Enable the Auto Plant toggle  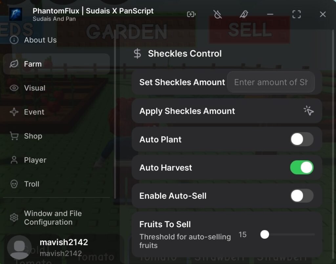point(302,139)
